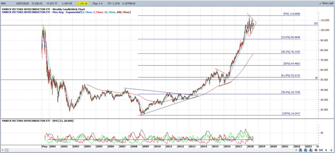Click the 90.000 price axis label
The height and width of the screenshot is (153, 335).
click(x=325, y=40)
